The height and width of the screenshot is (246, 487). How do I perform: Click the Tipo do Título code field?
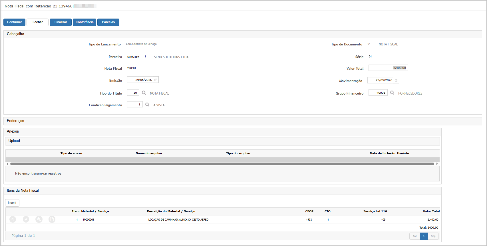click(x=133, y=93)
